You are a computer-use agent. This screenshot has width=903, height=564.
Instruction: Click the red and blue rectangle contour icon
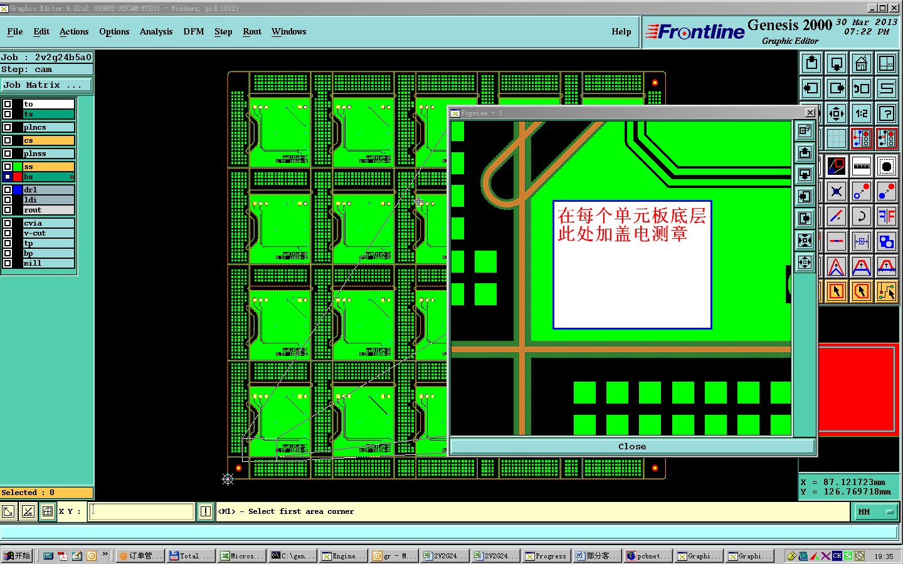(837, 166)
